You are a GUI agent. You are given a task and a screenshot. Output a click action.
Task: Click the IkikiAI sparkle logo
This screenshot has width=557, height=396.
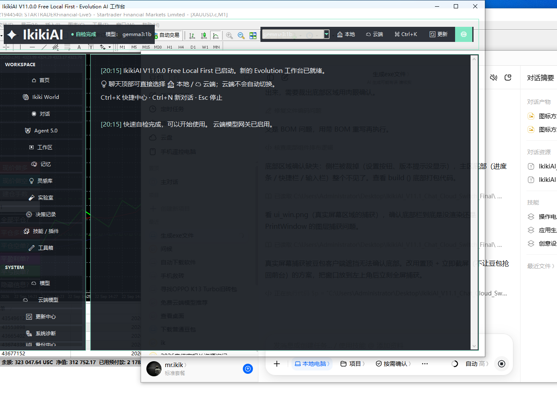click(x=12, y=34)
